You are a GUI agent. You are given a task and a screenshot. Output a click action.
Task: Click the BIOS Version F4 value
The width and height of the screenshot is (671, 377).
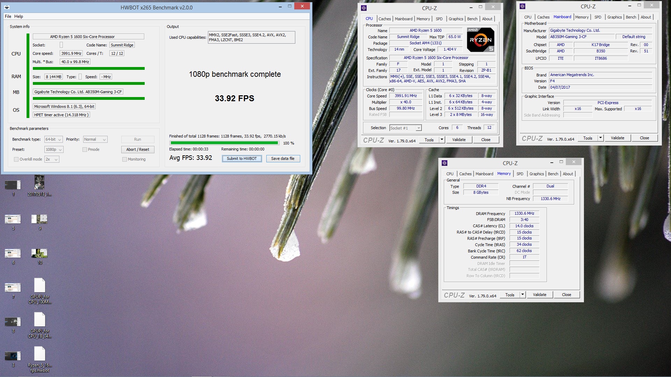point(600,81)
